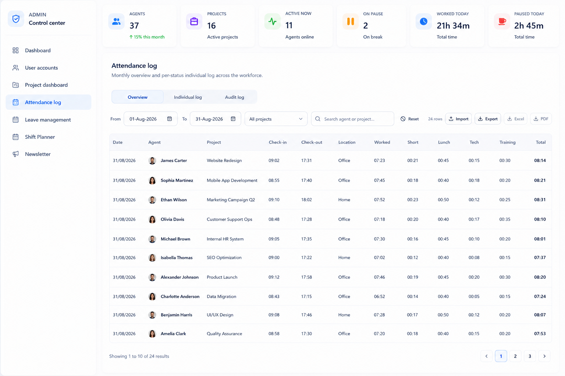The height and width of the screenshot is (376, 565).
Task: Switch to the Audit log tab
Action: [x=235, y=97]
